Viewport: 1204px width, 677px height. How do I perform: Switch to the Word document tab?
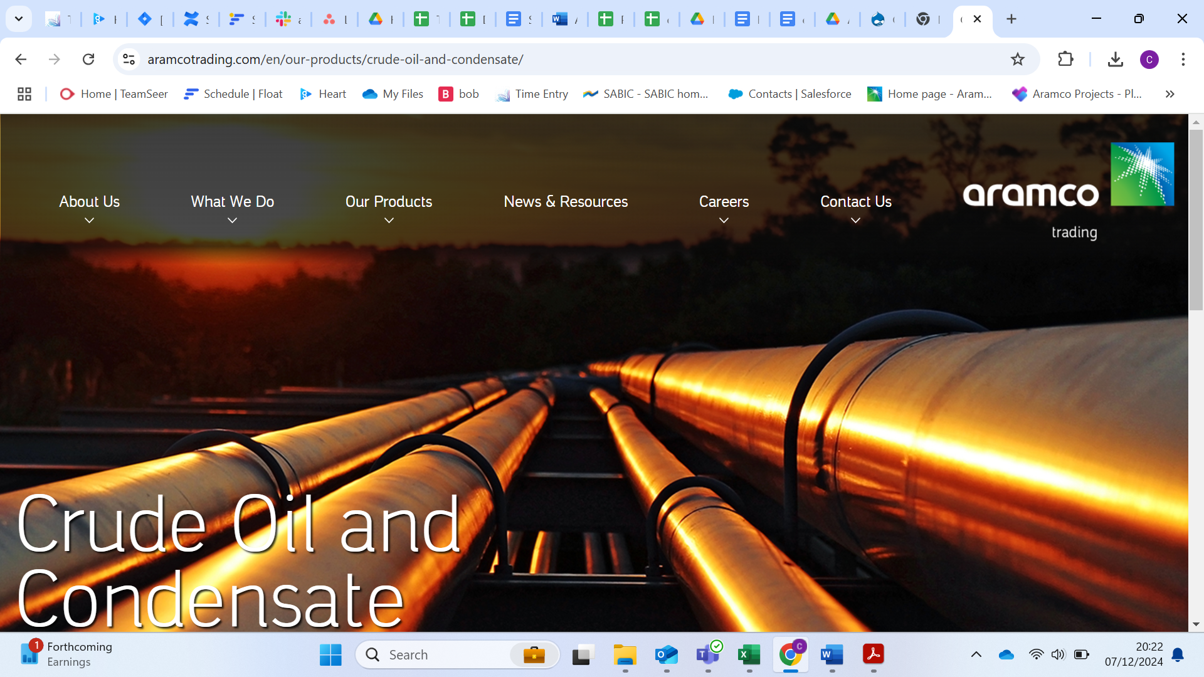(560, 19)
